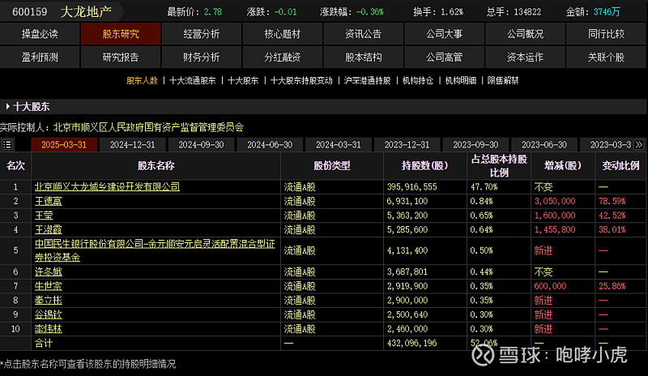Open the 股本结构 tab
This screenshot has width=648, height=376.
(363, 57)
